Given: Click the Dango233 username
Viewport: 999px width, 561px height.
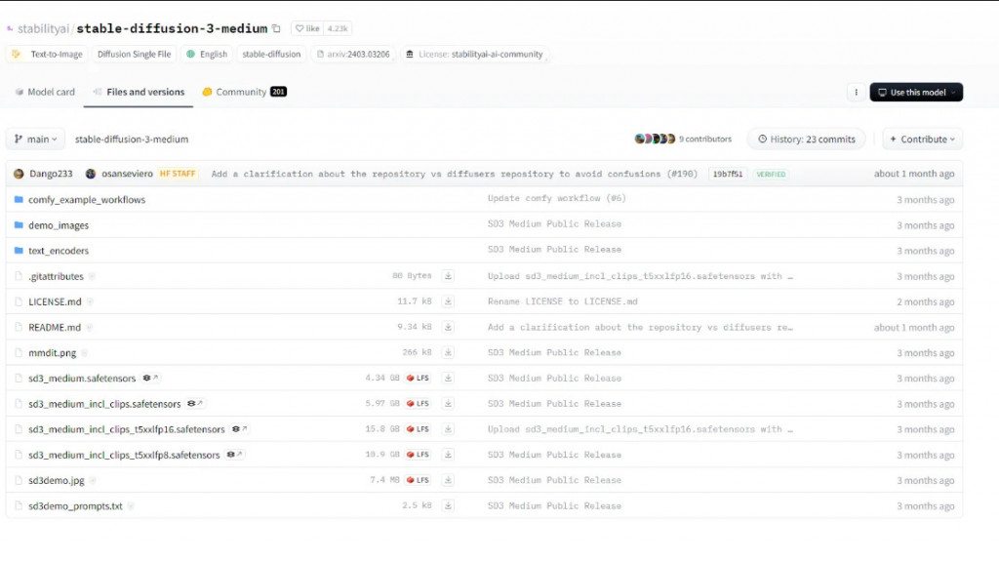Looking at the screenshot, I should click(x=51, y=174).
